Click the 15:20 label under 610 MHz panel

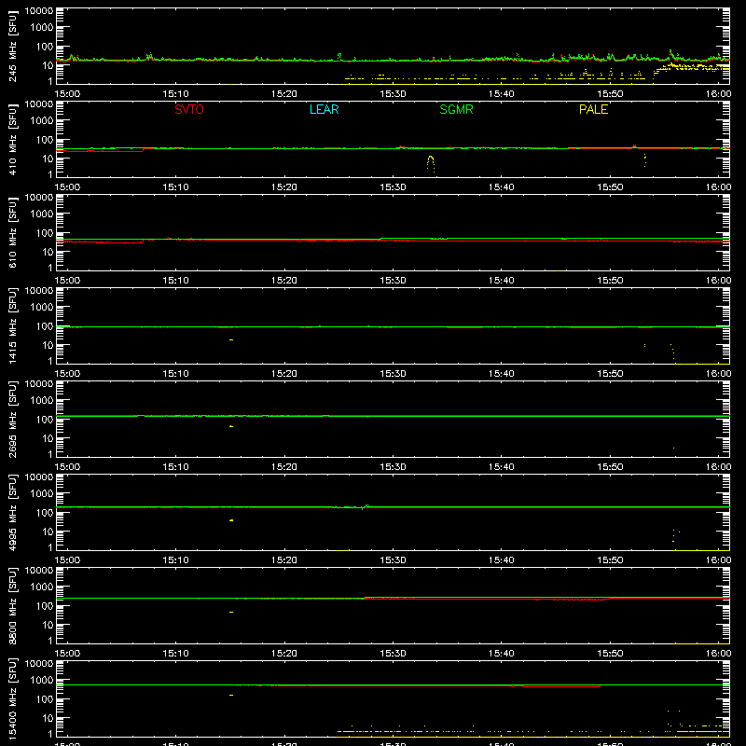pyautogui.click(x=284, y=281)
